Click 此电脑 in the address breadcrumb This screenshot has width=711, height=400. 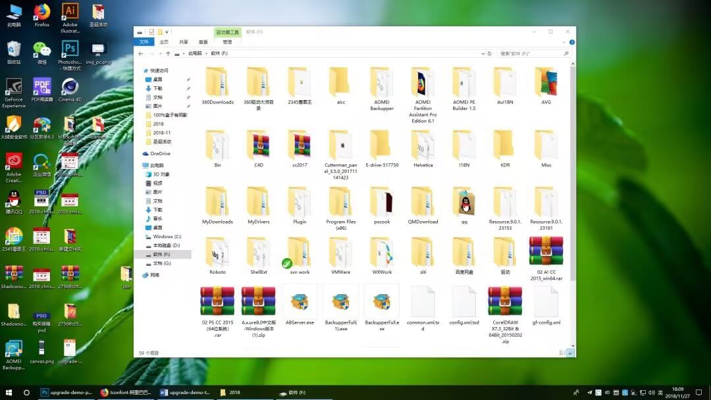click(195, 53)
